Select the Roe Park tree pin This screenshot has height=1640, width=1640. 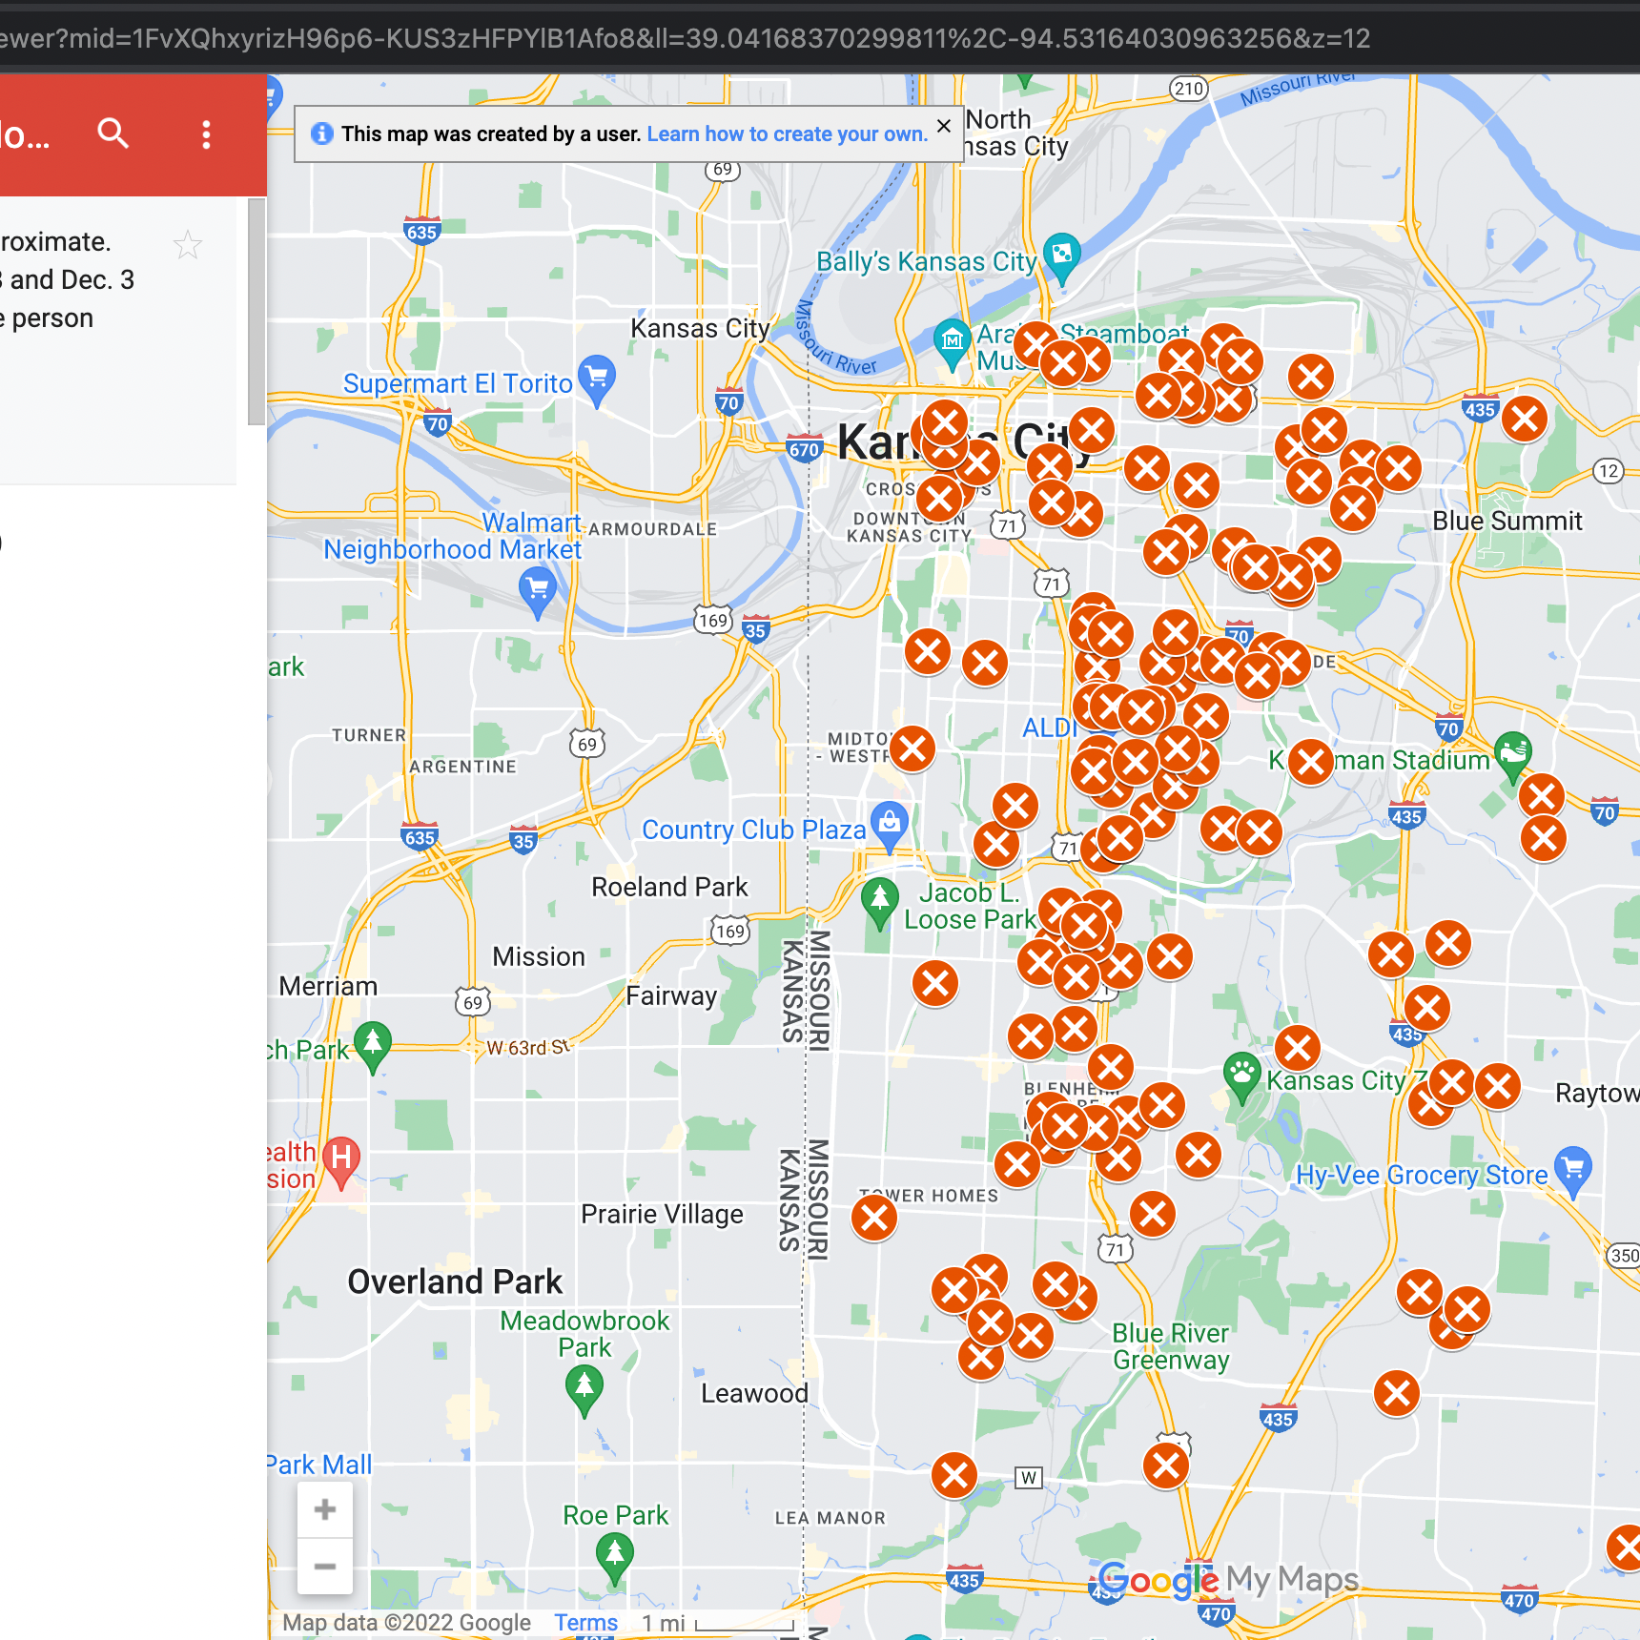click(x=615, y=1558)
